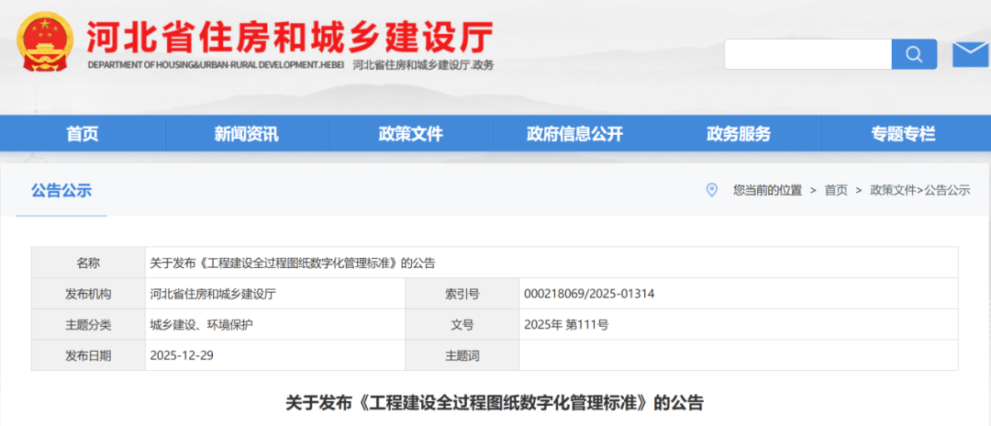Open the 政务服务 menu
Viewport: 991px width, 426px height.
[739, 134]
